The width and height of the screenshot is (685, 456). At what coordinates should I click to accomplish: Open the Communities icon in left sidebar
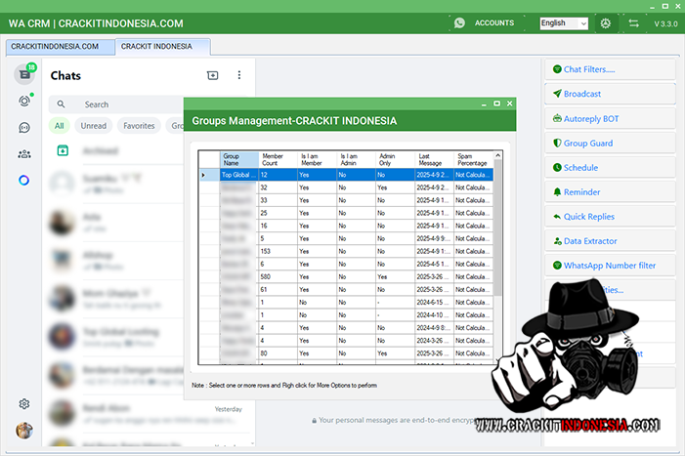(23, 153)
